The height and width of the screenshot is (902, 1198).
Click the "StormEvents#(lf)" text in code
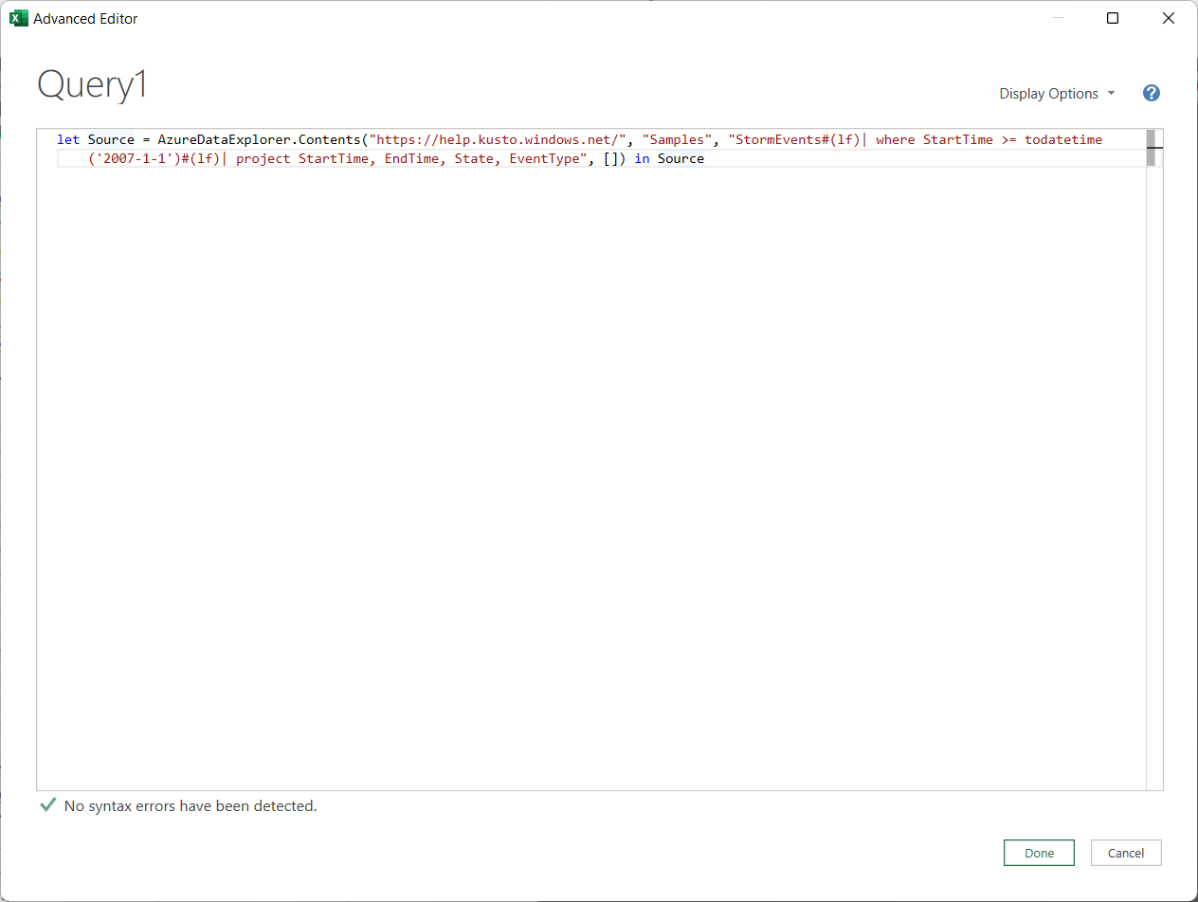797,139
